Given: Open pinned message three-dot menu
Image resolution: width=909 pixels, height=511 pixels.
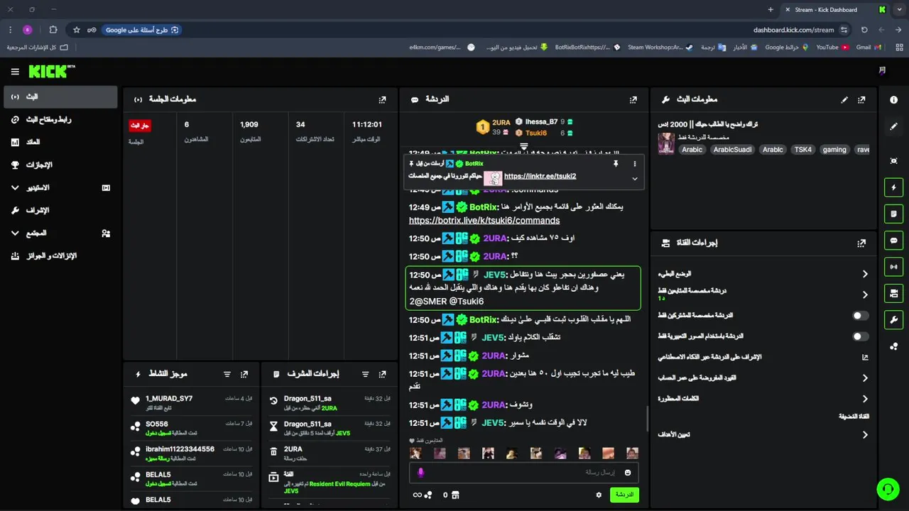Looking at the screenshot, I should pos(634,163).
